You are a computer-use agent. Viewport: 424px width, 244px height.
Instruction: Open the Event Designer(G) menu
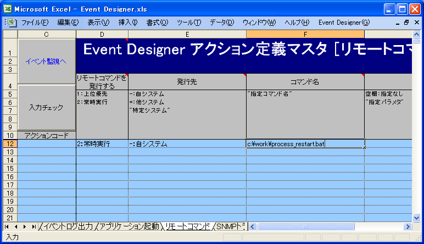coord(344,23)
